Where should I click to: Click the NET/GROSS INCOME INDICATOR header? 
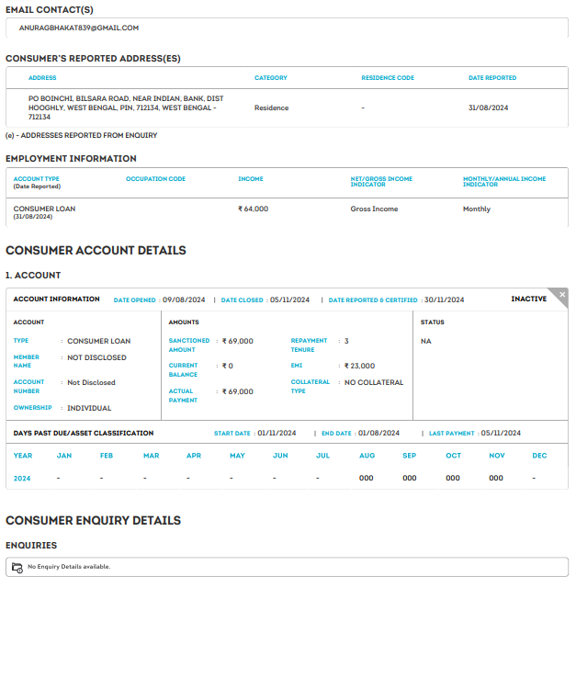381,182
